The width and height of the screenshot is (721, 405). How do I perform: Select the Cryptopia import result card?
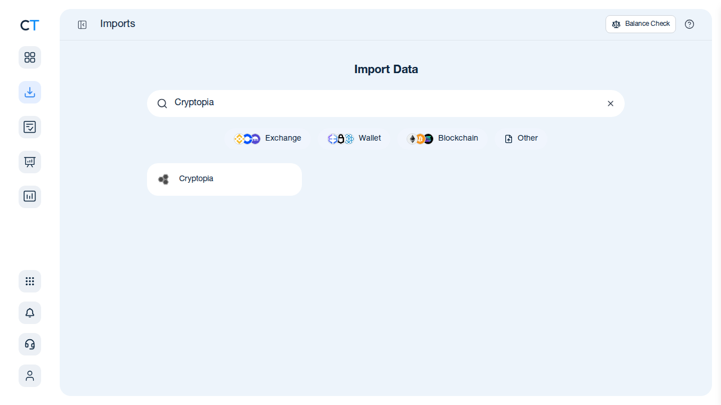pyautogui.click(x=224, y=179)
